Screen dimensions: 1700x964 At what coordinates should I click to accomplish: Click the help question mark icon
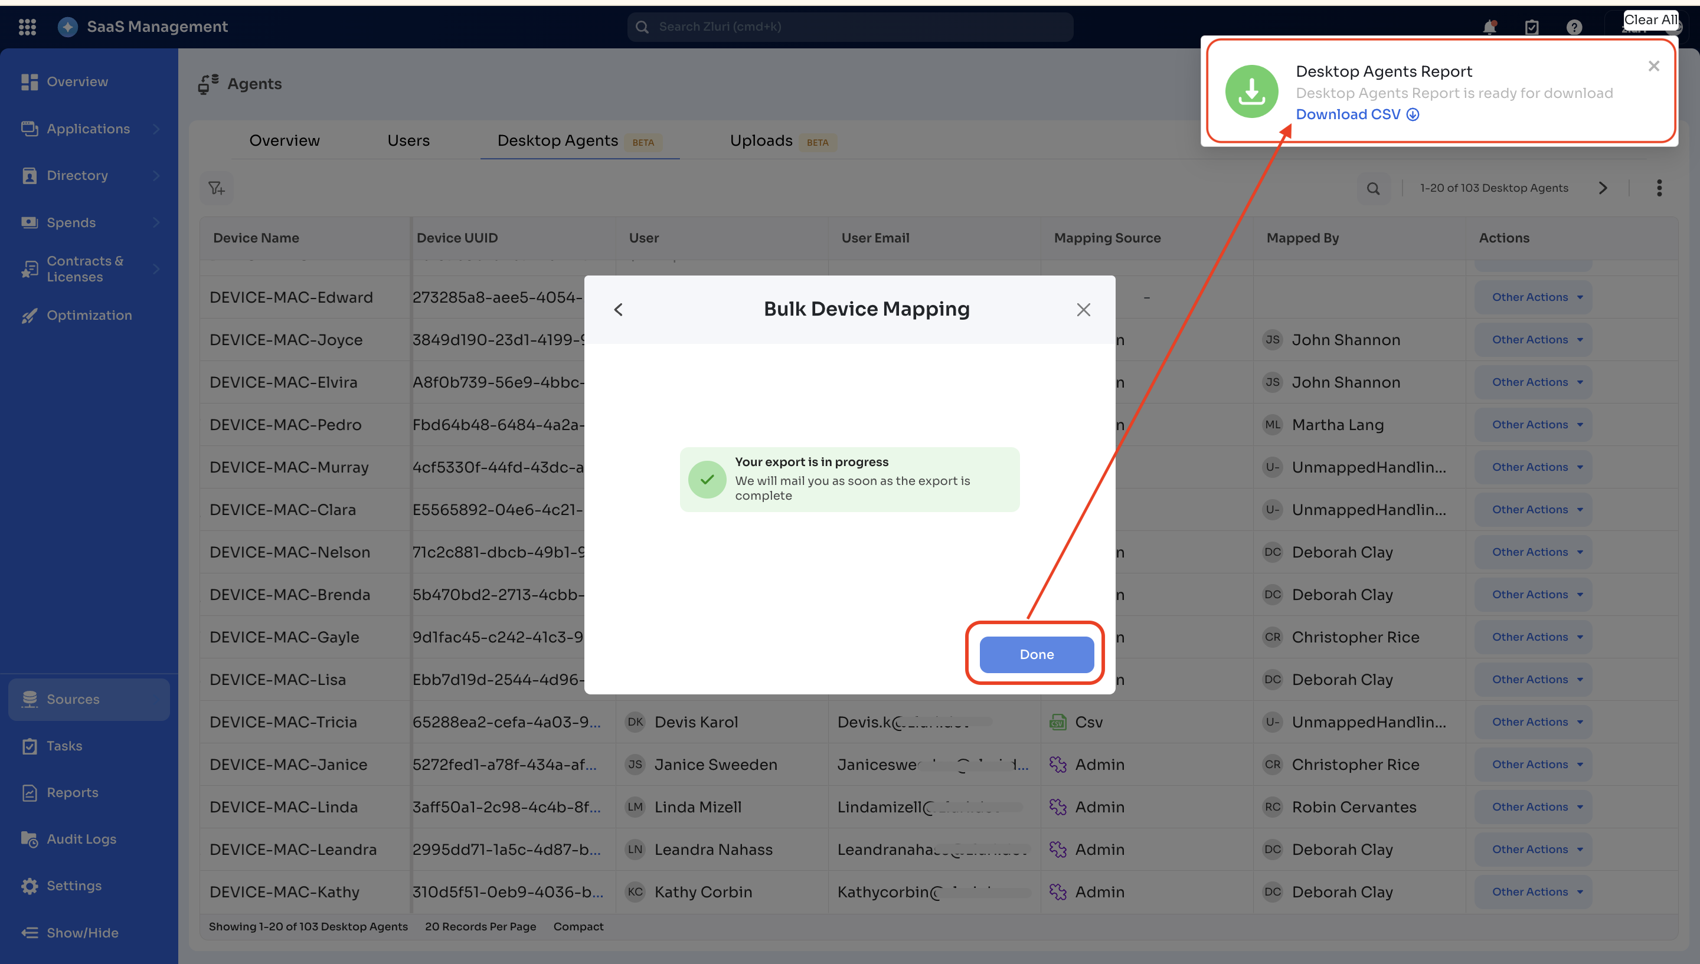1574,27
